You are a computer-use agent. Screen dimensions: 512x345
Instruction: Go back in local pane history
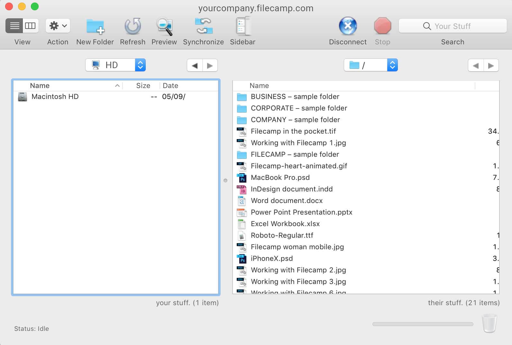point(195,66)
